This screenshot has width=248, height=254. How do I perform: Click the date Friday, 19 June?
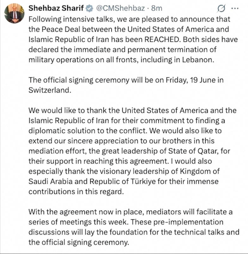point(190,80)
